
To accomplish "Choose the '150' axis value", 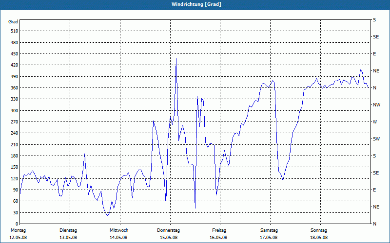I will tap(15, 167).
